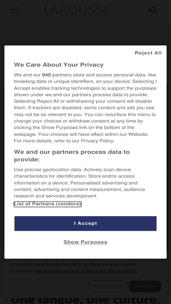Go to the LAROUSSE logo homepage
The width and height of the screenshot is (171, 304).
click(x=78, y=10)
